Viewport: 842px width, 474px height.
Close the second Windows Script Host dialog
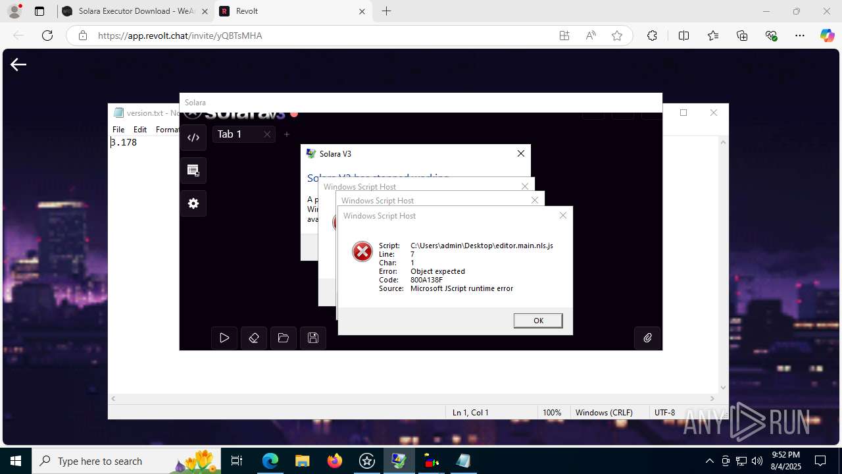click(x=535, y=200)
